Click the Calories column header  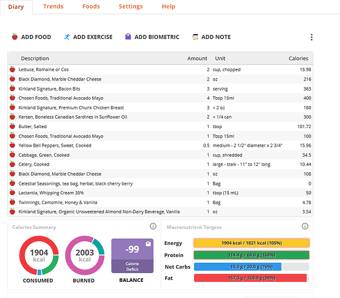(298, 58)
